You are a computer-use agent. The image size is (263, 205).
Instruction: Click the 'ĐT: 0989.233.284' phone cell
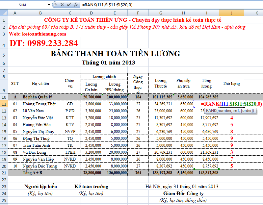(43, 43)
